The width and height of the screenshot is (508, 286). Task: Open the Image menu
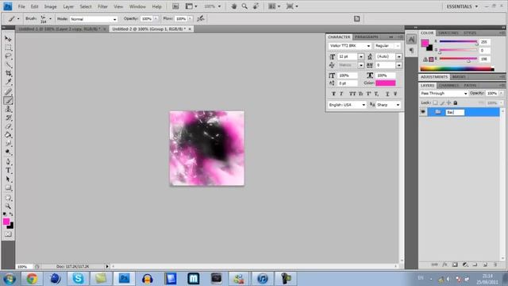click(50, 6)
